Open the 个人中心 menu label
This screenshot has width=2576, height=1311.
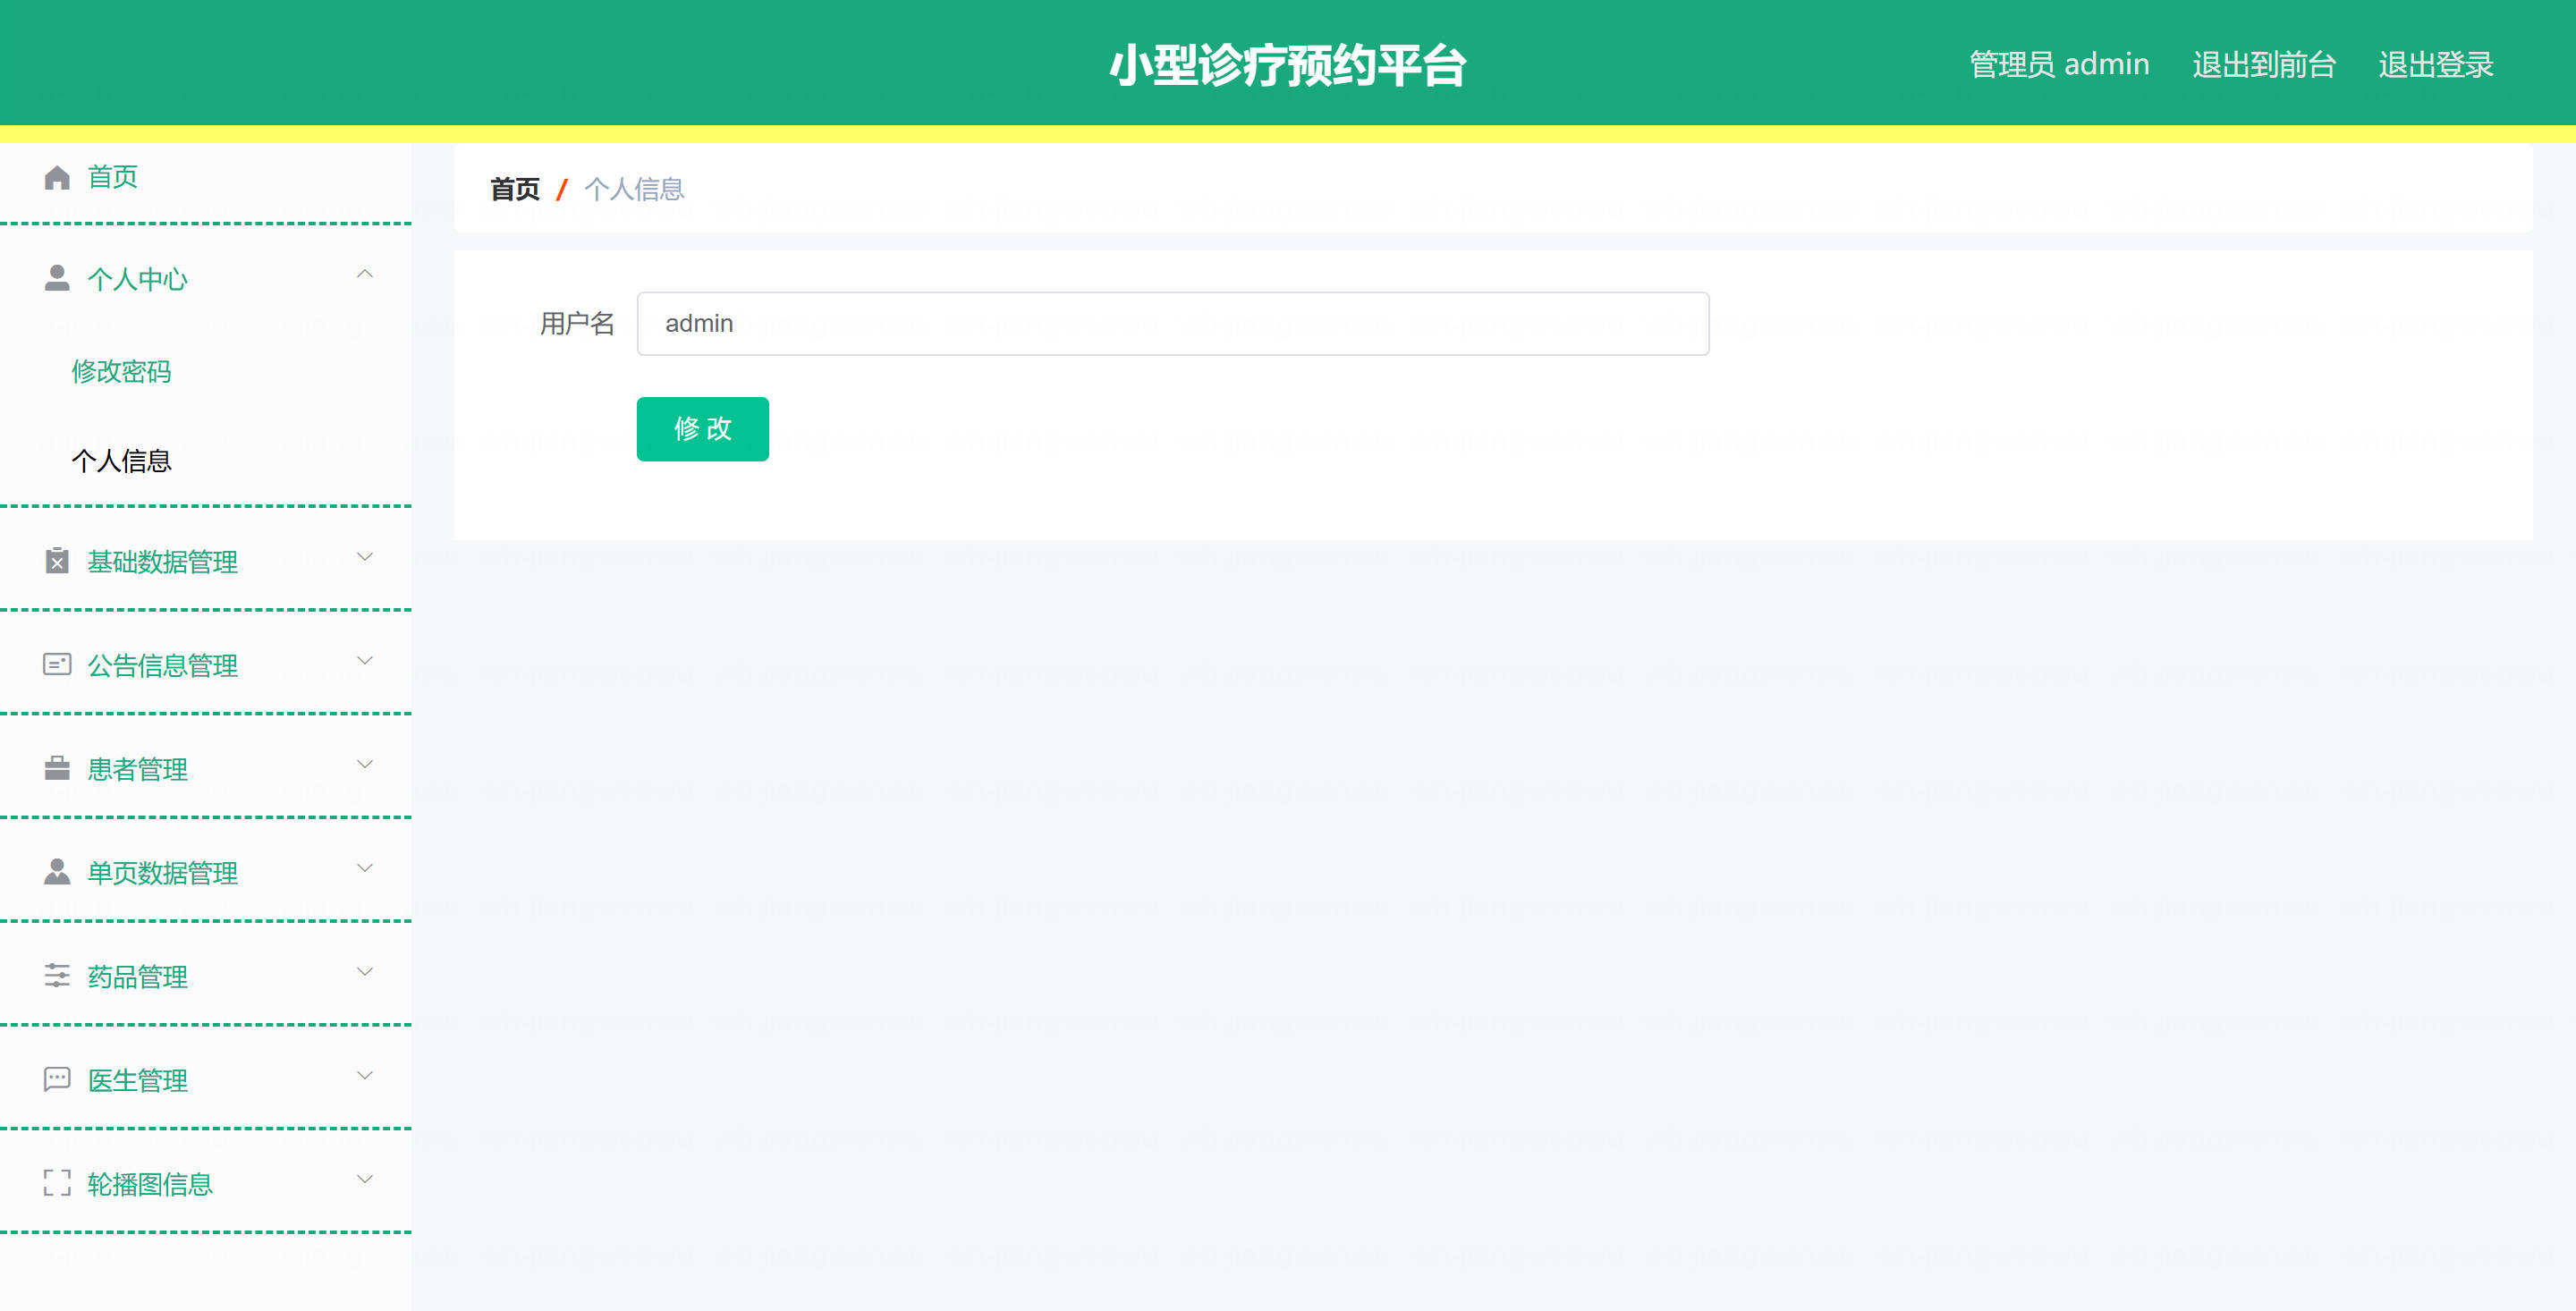coord(137,279)
